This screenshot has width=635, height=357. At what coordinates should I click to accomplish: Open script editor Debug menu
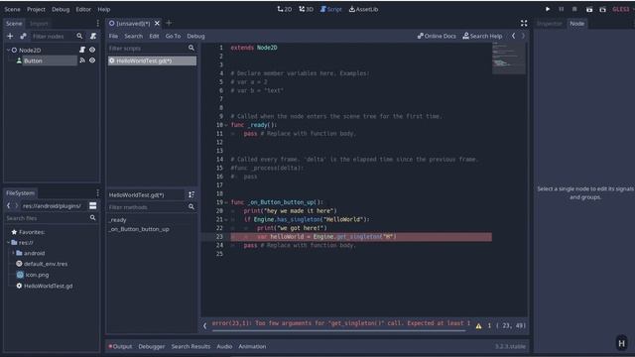point(195,36)
